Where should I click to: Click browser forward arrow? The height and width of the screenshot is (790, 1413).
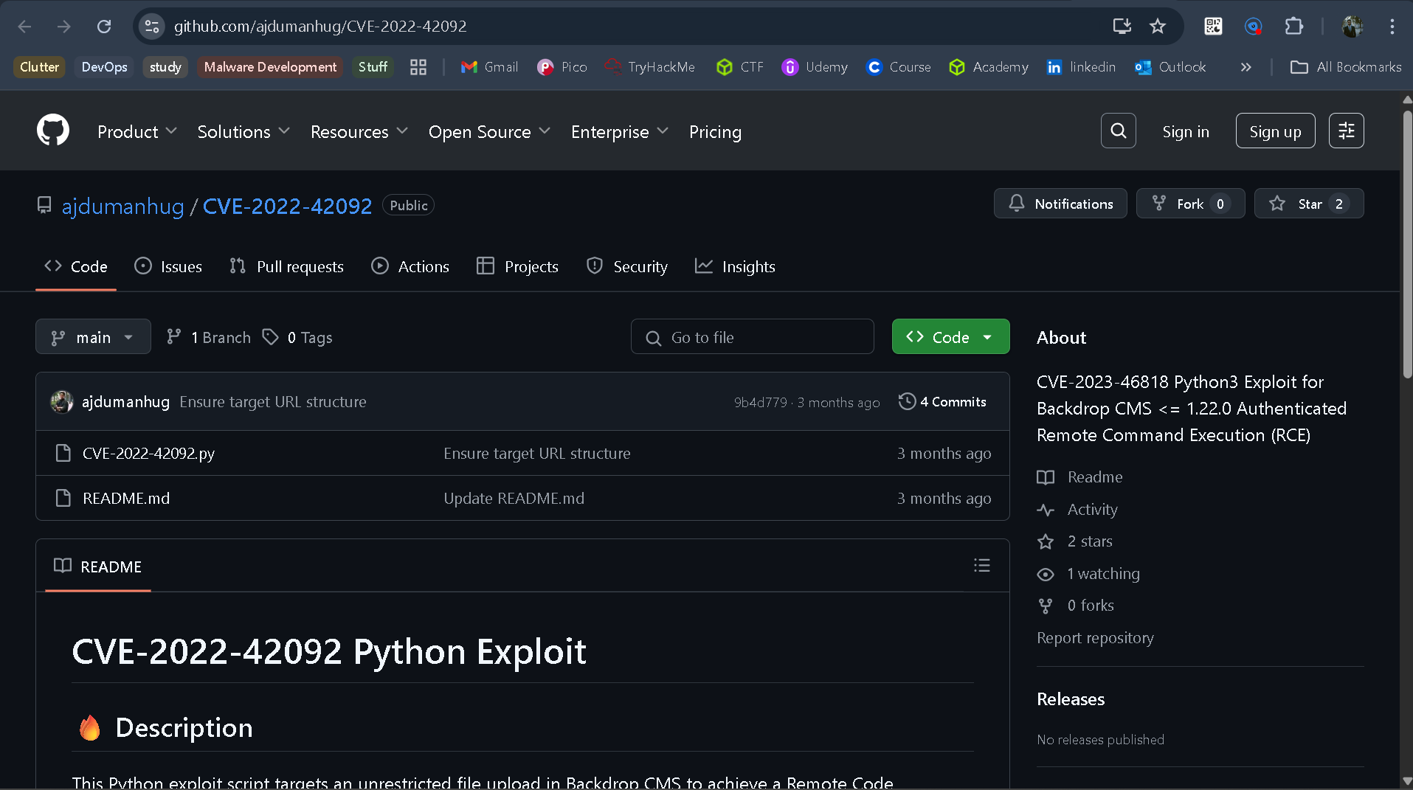pyautogui.click(x=64, y=27)
